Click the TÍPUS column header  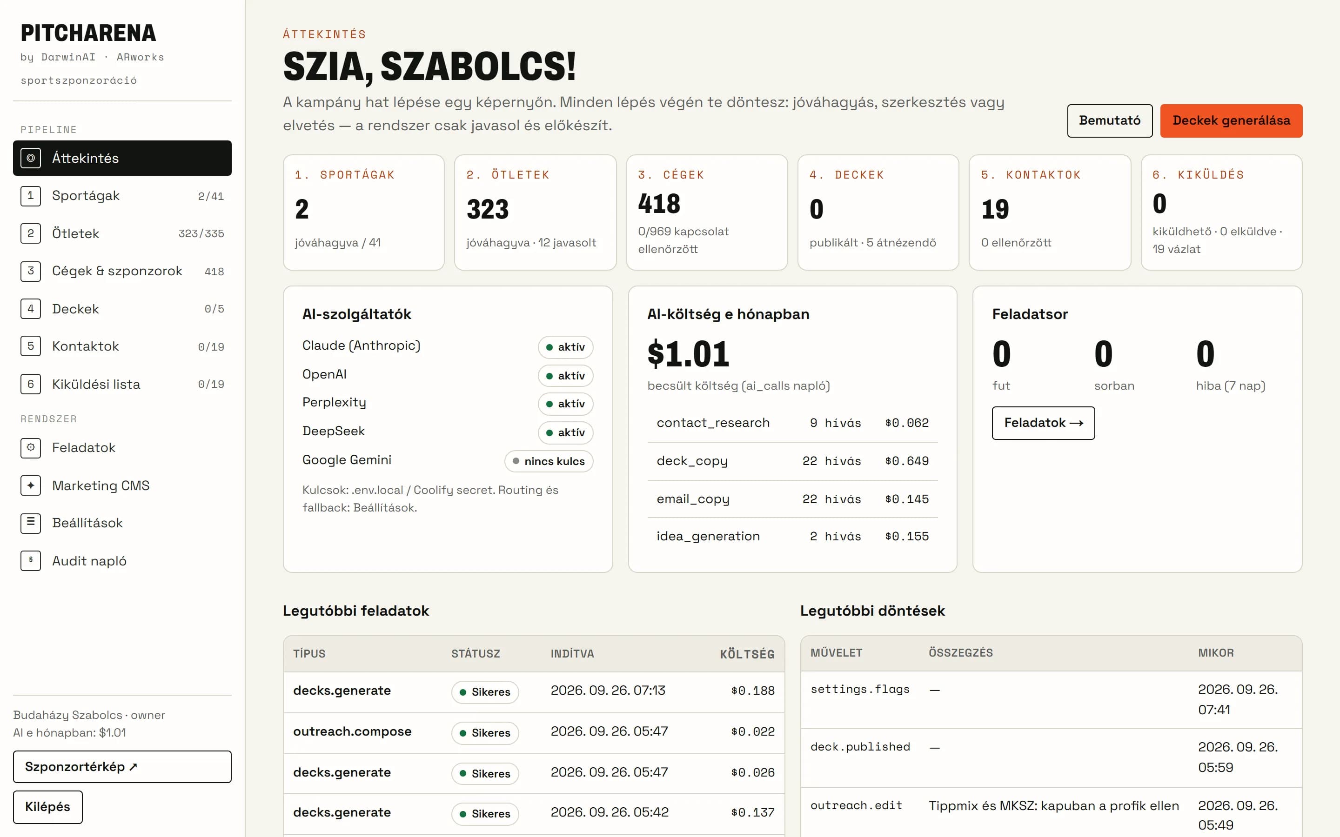[x=309, y=654]
